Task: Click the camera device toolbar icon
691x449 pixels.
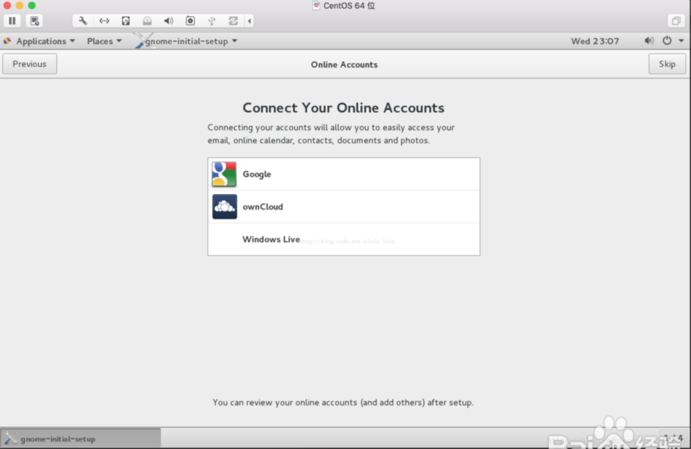Action: pyautogui.click(x=190, y=21)
